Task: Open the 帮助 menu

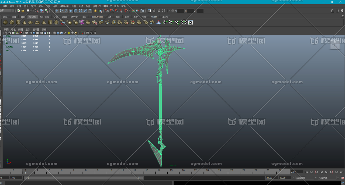Action: point(123,6)
